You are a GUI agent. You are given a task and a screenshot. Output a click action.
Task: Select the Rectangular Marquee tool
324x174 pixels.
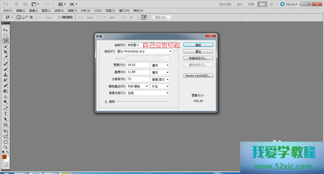pyautogui.click(x=6, y=36)
